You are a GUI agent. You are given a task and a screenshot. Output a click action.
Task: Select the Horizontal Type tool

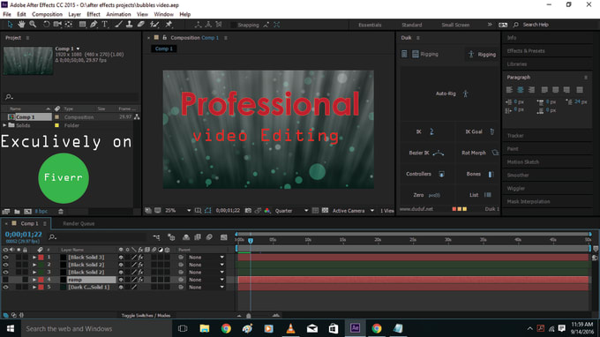[105, 25]
